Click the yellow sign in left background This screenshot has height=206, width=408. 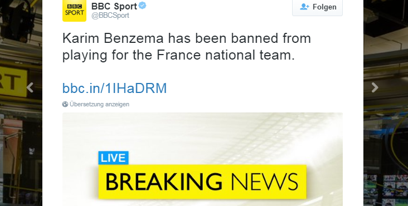click(13, 81)
